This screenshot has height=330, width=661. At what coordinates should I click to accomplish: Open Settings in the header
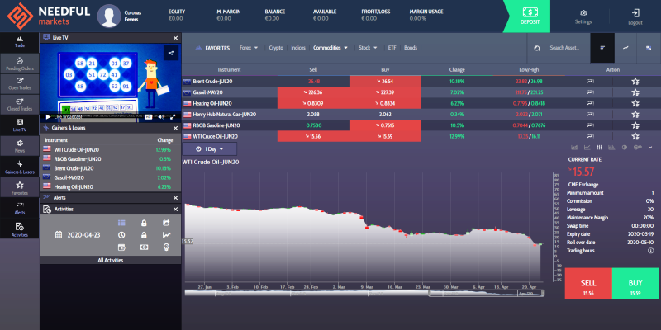coord(583,16)
